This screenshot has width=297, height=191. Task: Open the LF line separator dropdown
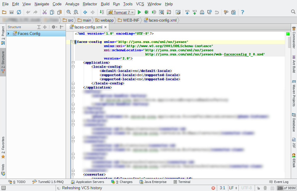point(233,188)
